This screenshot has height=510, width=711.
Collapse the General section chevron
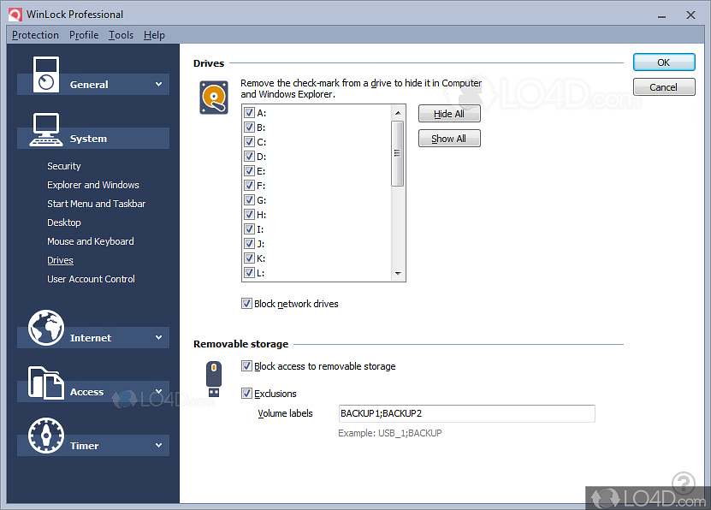[157, 84]
